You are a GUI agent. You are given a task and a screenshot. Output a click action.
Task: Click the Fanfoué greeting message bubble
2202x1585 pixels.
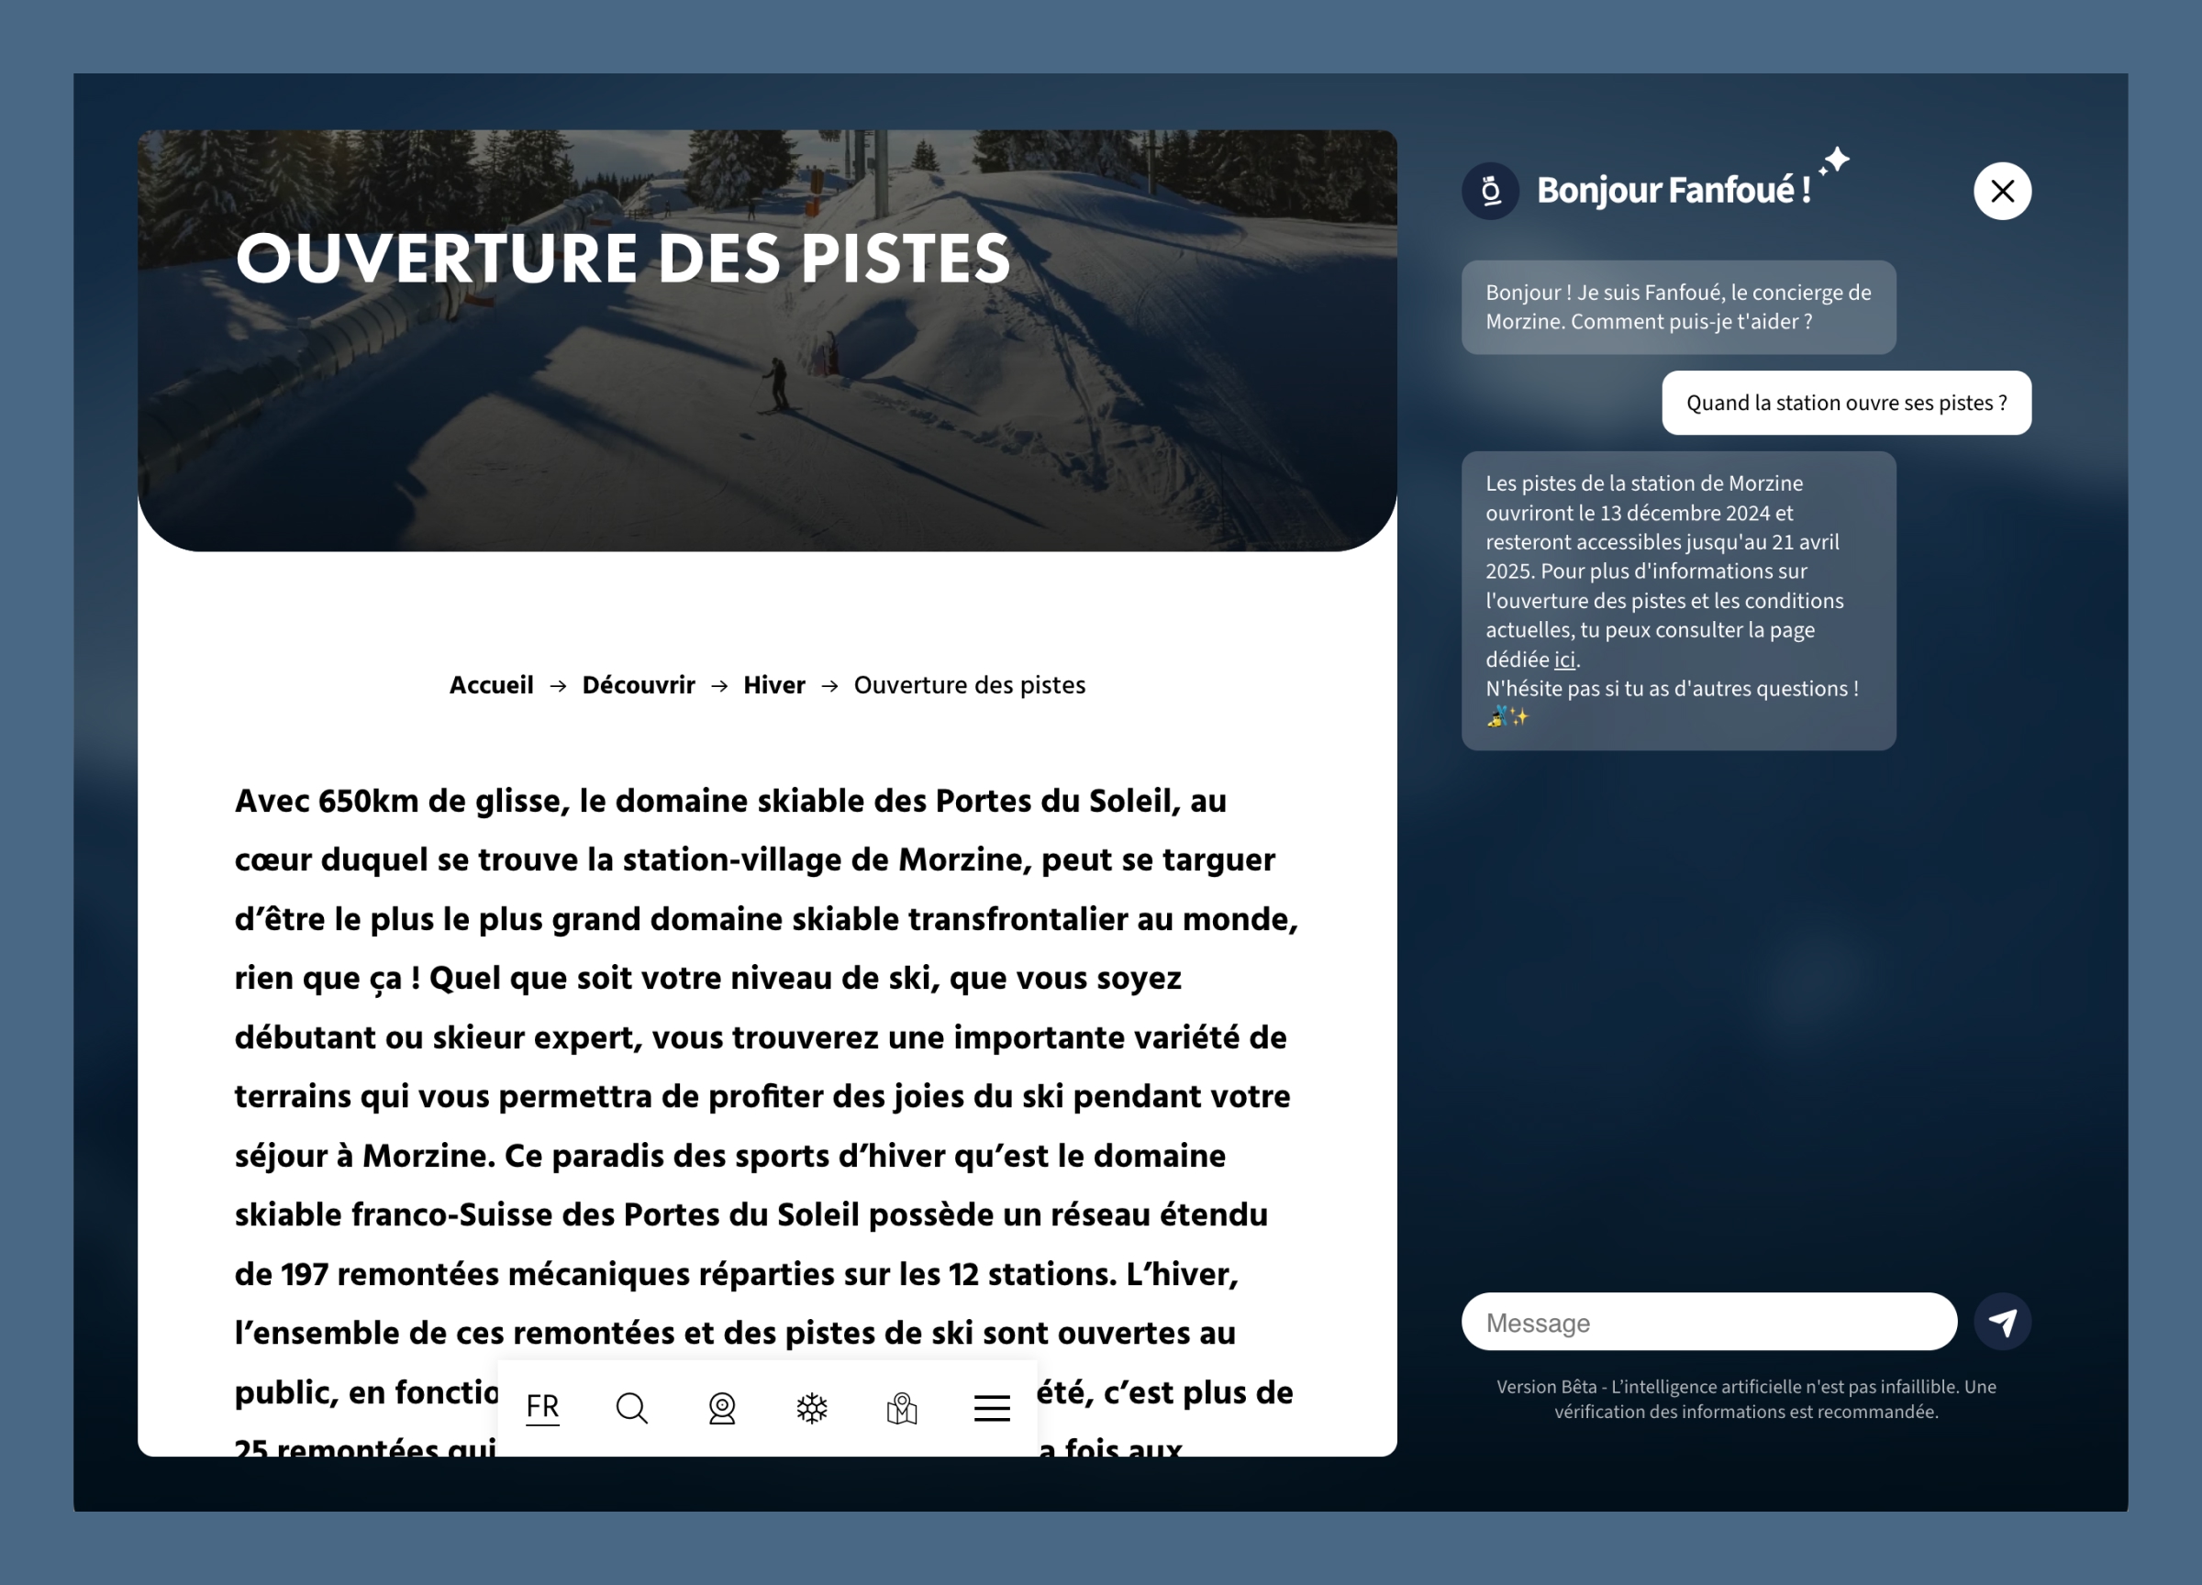[x=1678, y=306]
